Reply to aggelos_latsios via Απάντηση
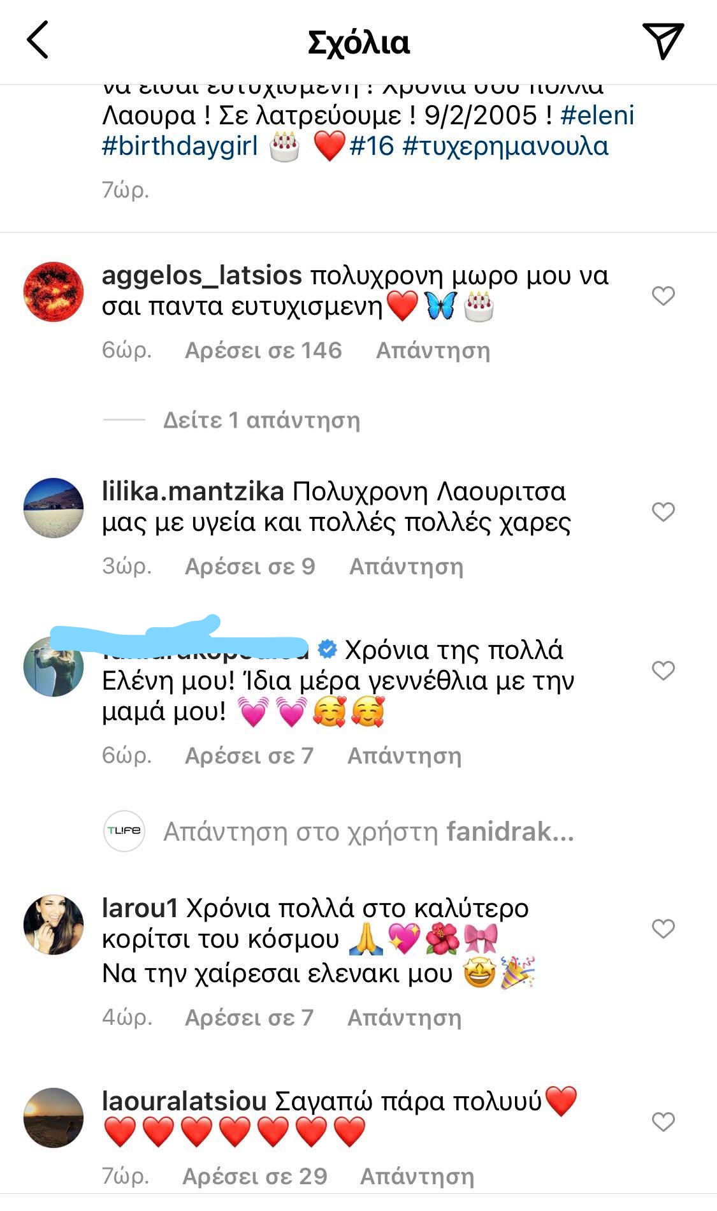This screenshot has height=1211, width=717. click(x=433, y=351)
